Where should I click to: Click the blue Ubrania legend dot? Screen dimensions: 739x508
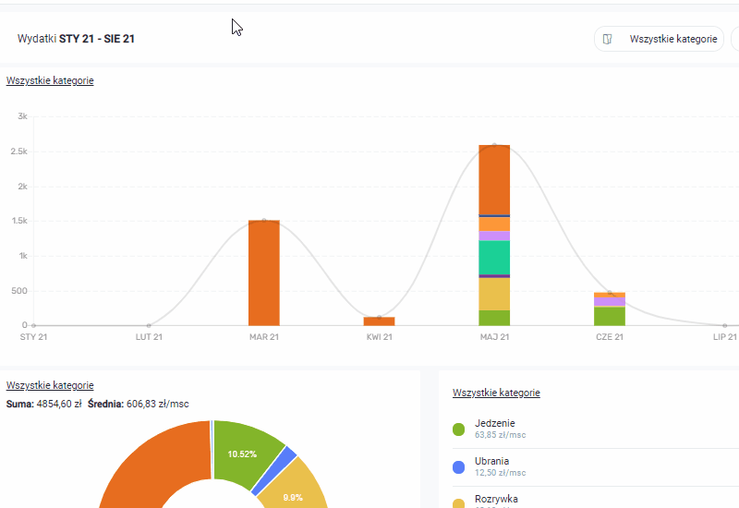click(458, 467)
